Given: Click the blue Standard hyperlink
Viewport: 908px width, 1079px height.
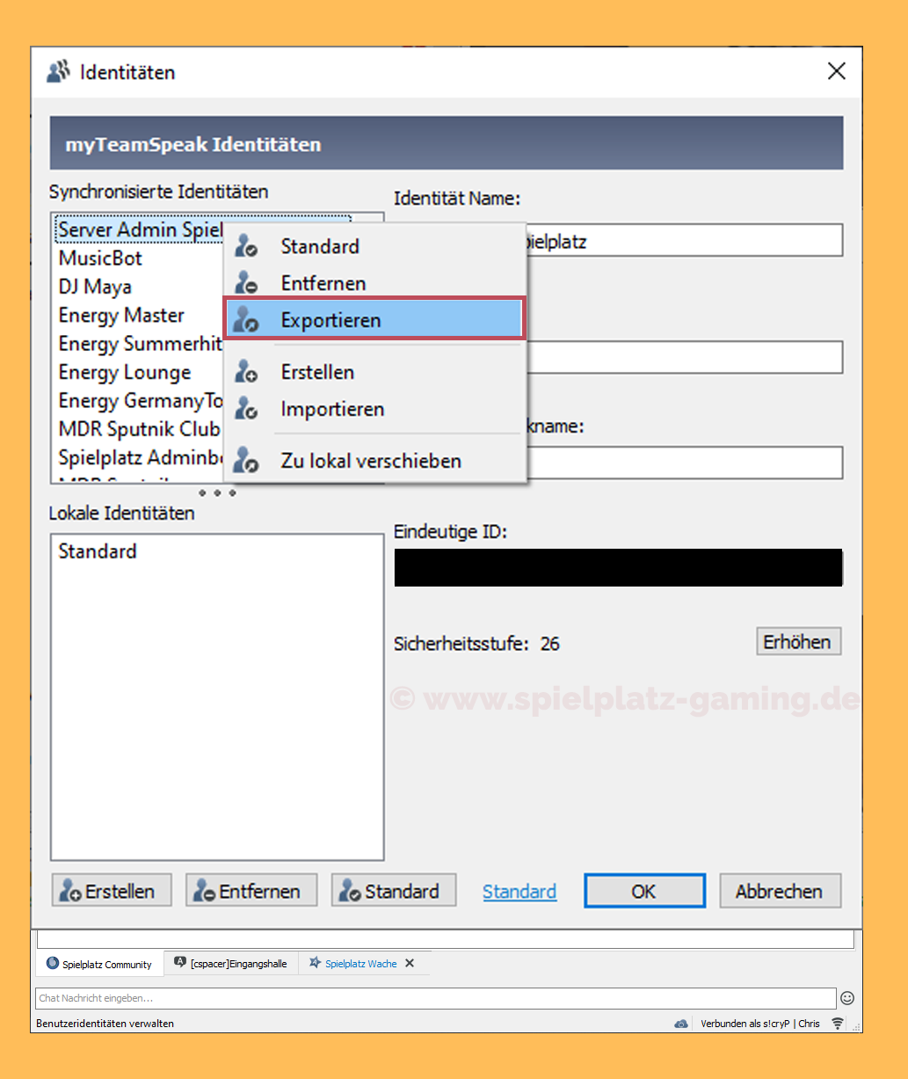Looking at the screenshot, I should pyautogui.click(x=519, y=892).
